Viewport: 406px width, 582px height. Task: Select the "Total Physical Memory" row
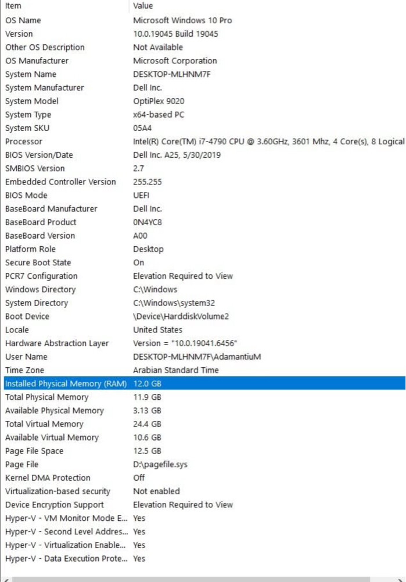pos(204,397)
